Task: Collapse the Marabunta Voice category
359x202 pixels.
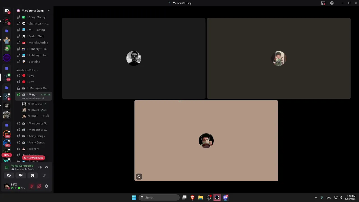Action: tap(27, 70)
